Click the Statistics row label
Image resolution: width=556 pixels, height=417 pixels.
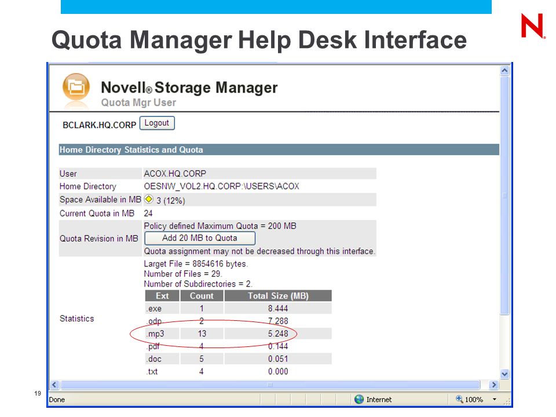[x=77, y=319]
